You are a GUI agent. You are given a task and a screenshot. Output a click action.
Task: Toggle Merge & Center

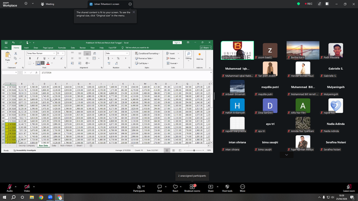95,58
